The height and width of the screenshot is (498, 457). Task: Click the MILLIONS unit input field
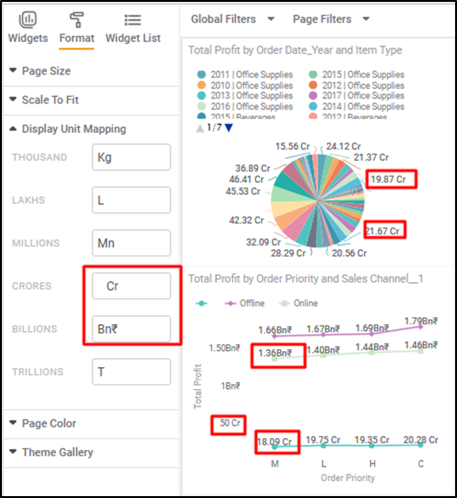point(131,243)
